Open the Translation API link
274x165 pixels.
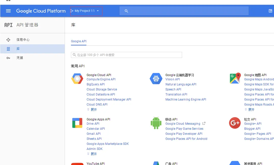(176, 94)
